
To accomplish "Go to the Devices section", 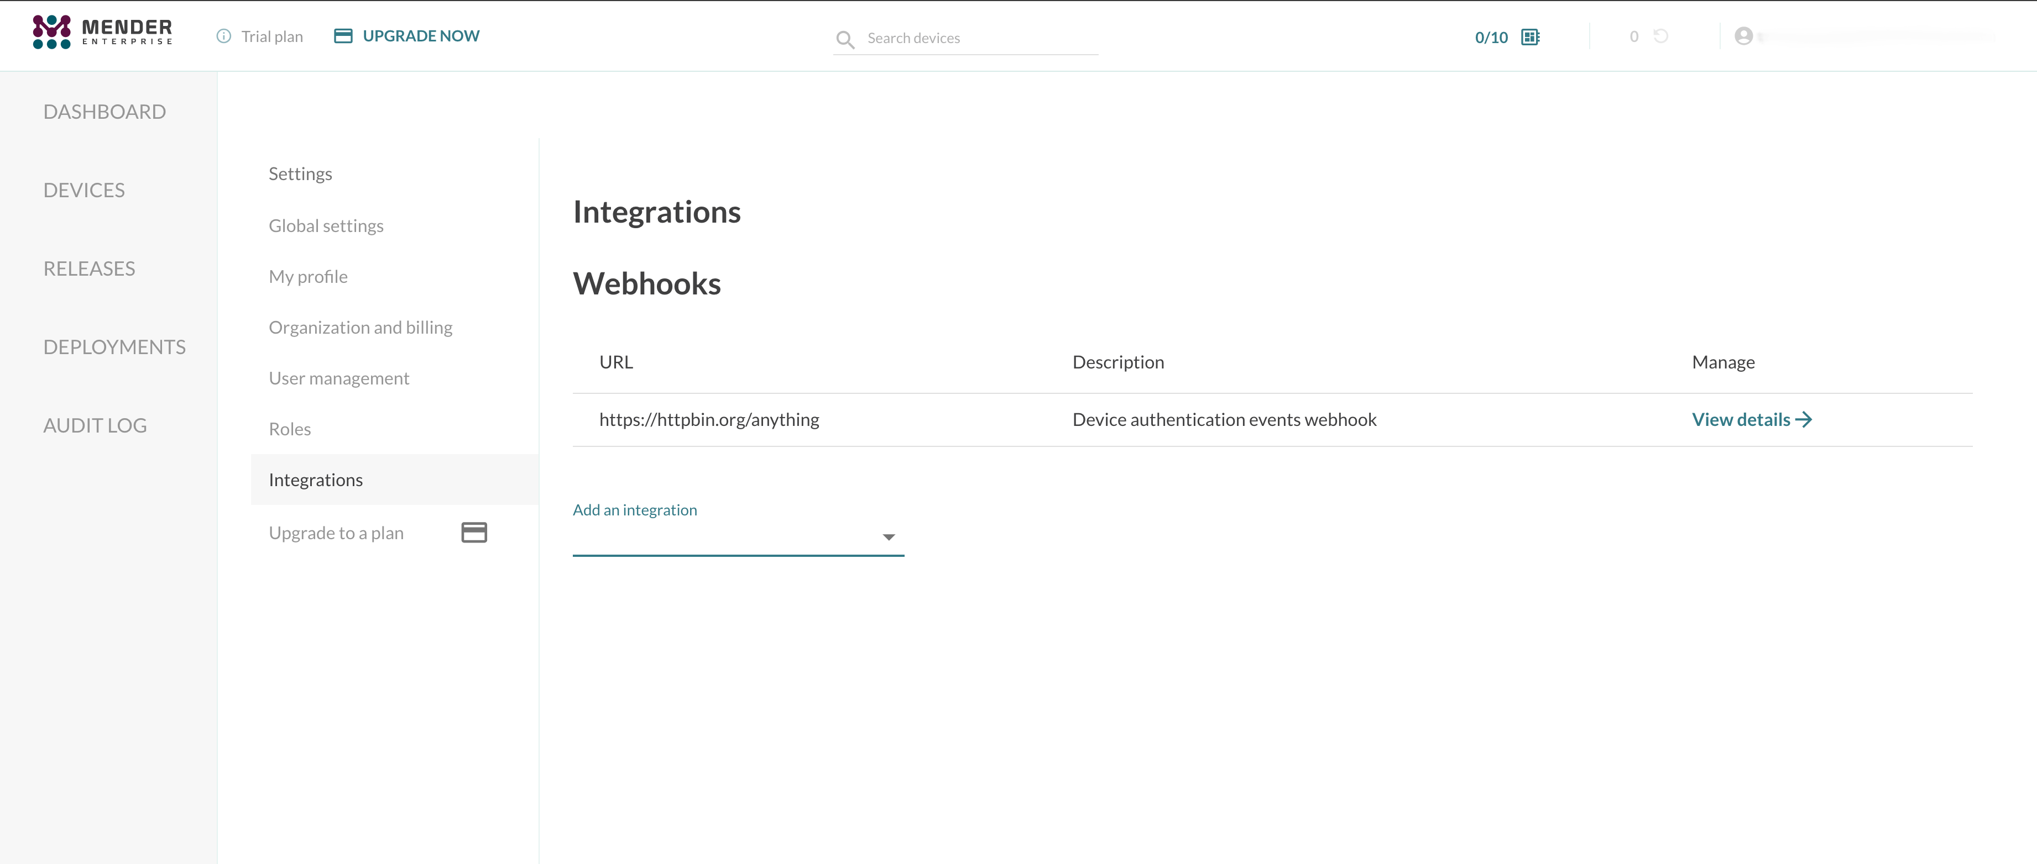I will [x=84, y=191].
